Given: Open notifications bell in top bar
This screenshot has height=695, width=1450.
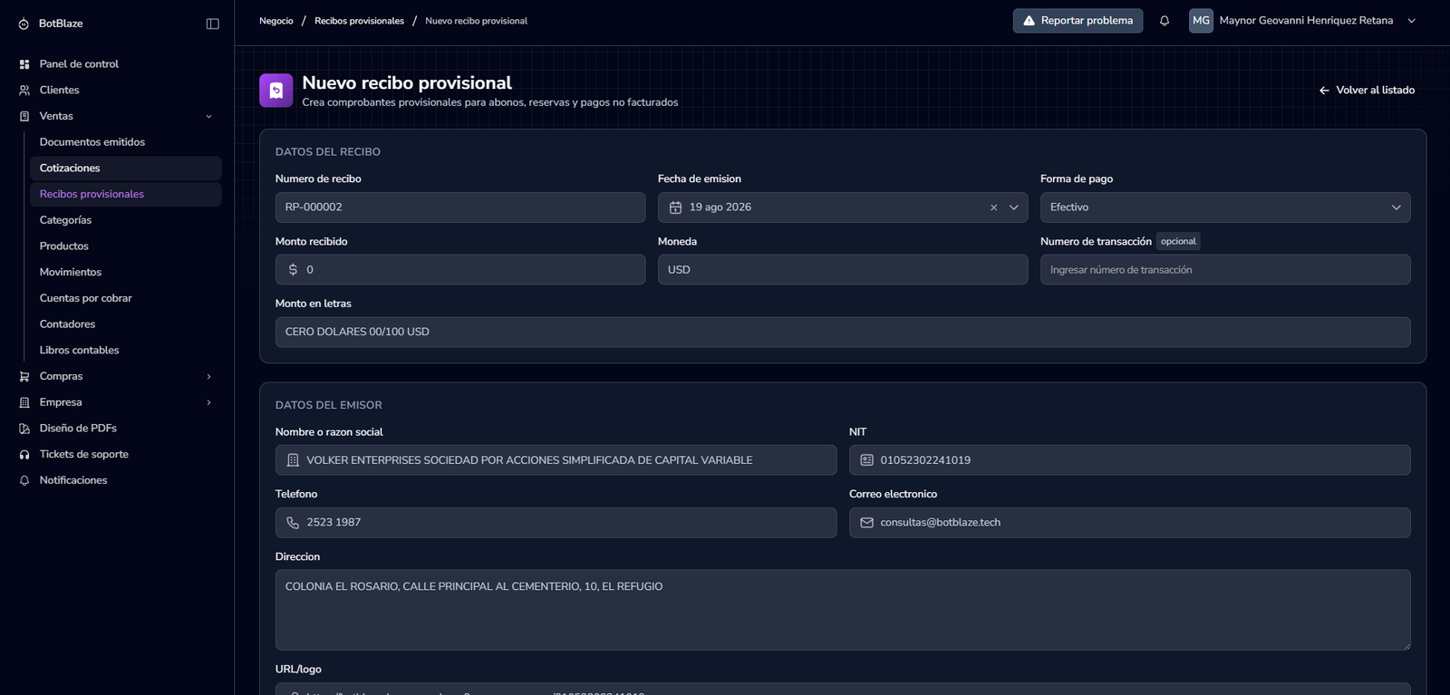Looking at the screenshot, I should [x=1165, y=21].
